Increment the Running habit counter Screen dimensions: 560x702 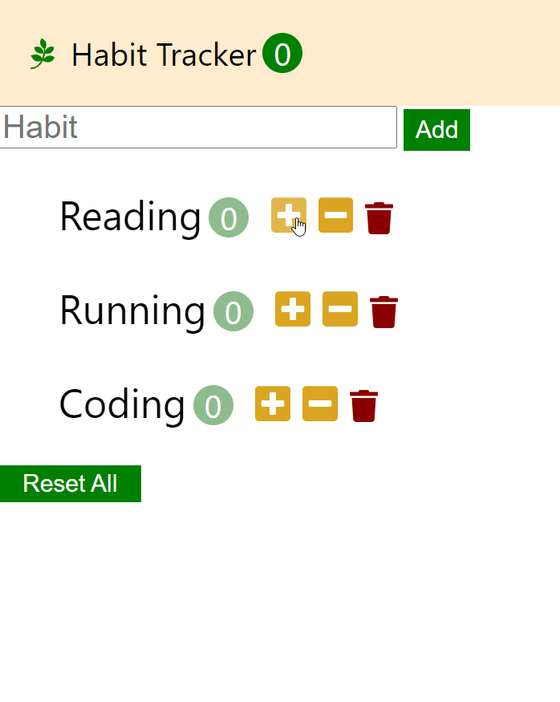tap(292, 310)
